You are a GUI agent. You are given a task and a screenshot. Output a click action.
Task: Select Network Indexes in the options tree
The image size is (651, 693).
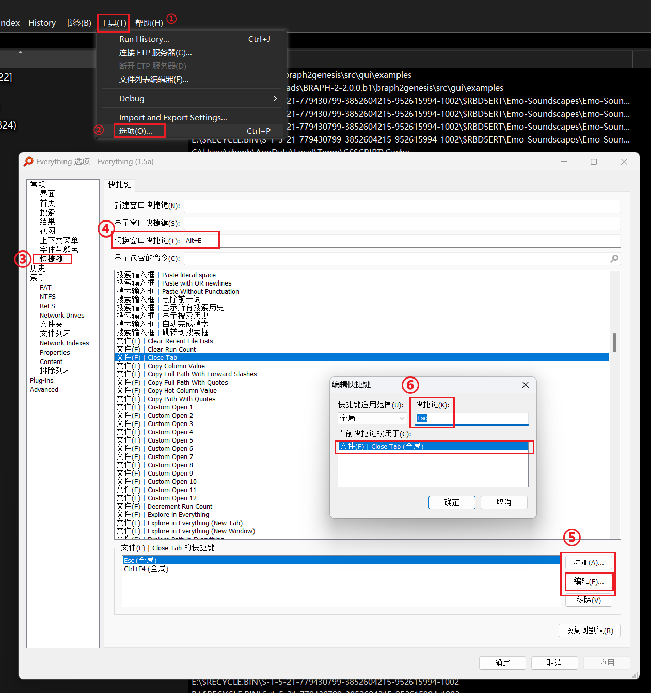click(x=65, y=343)
